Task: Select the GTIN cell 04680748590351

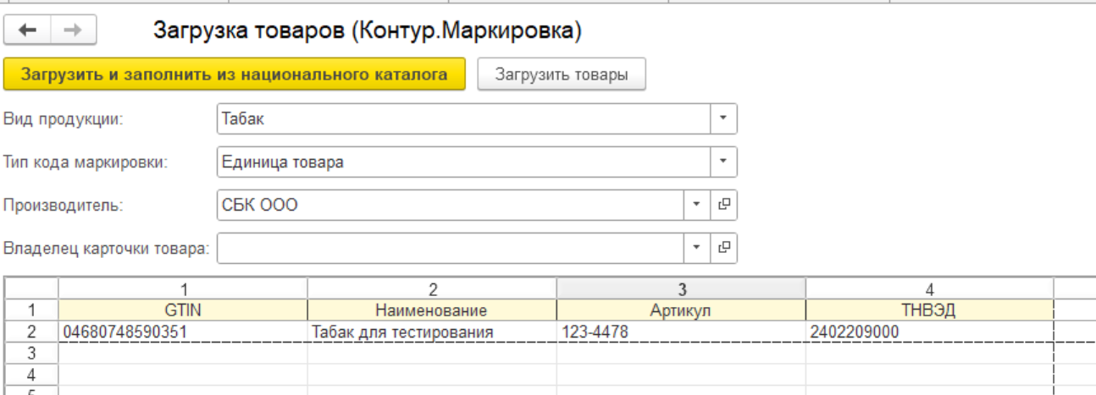Action: tap(182, 332)
